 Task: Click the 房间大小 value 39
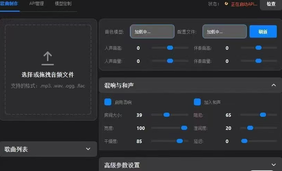[139, 115]
